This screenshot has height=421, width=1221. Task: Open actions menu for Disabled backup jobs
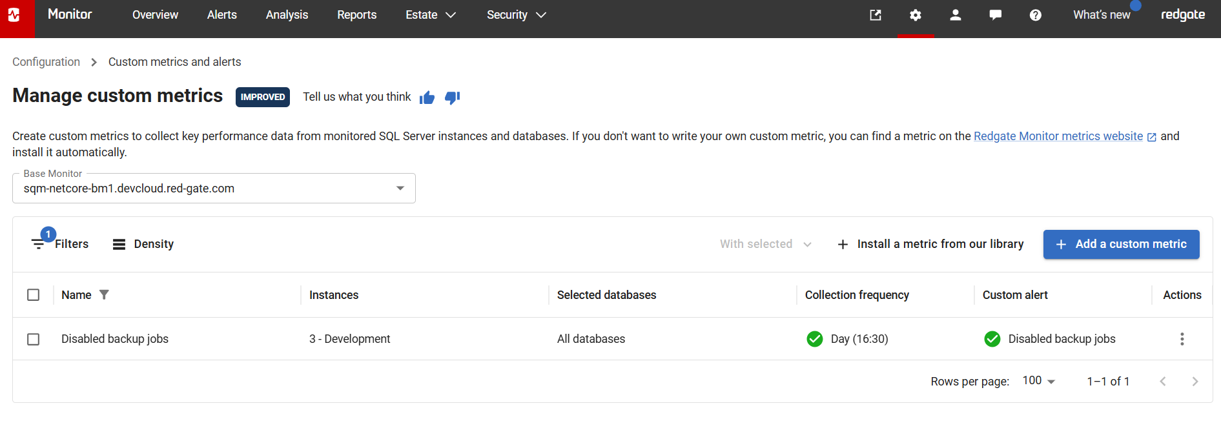(x=1182, y=339)
